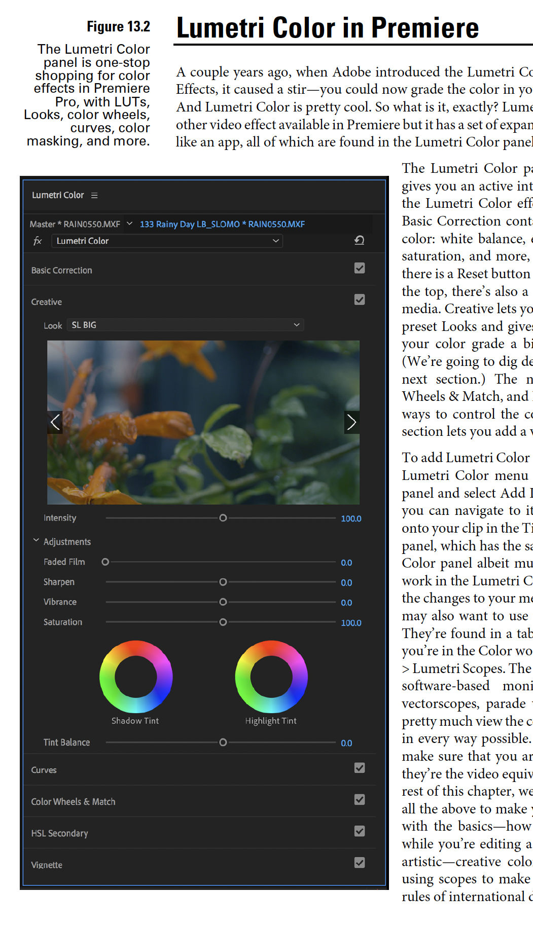Click the 'Shadow Tint' label

[135, 721]
